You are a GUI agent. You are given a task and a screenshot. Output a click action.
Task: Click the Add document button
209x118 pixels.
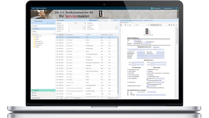tap(156, 8)
